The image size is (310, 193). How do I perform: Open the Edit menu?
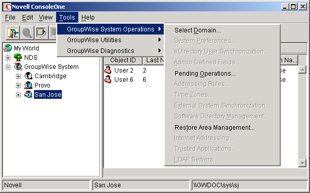point(27,17)
